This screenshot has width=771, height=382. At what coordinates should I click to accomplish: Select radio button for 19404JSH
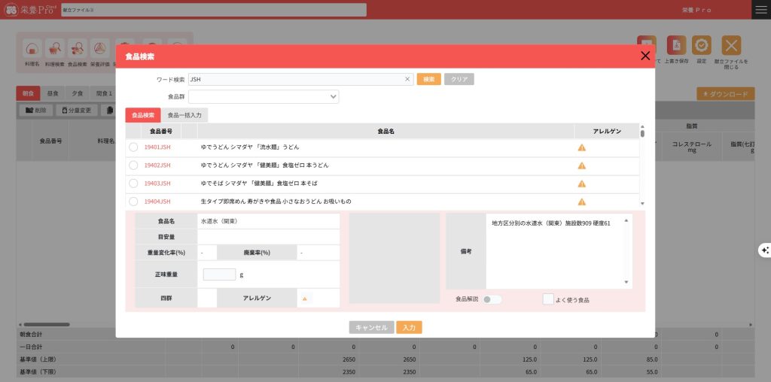click(x=133, y=202)
